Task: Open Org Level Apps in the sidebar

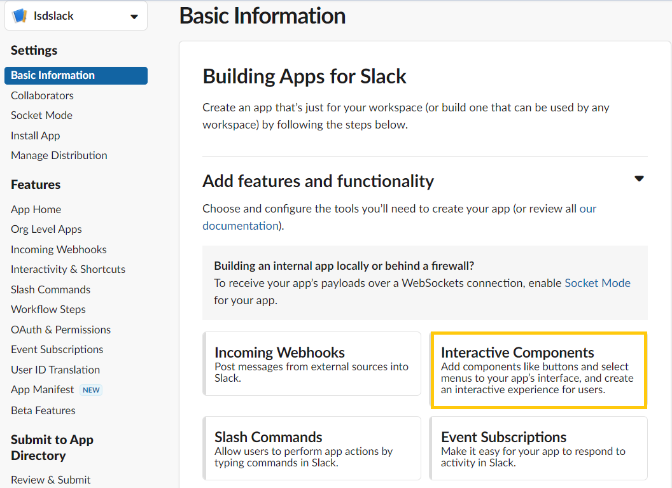Action: pyautogui.click(x=46, y=229)
